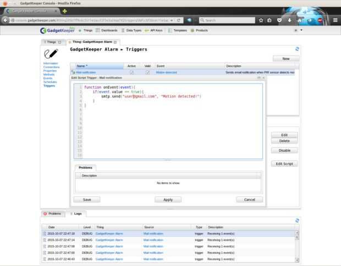Open the Products menu
This screenshot has width=341, height=266.
click(x=199, y=30)
